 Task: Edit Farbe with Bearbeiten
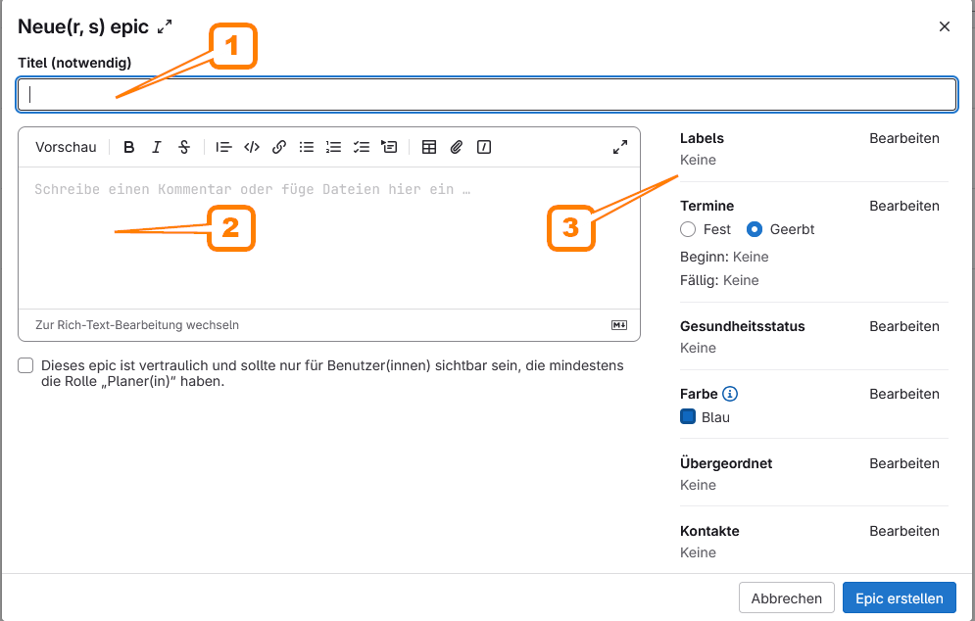click(x=904, y=394)
